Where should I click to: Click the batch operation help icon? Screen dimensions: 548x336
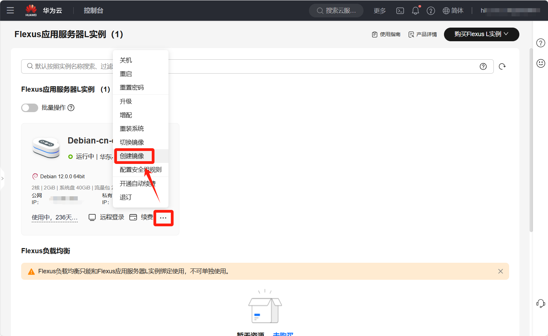coord(71,108)
